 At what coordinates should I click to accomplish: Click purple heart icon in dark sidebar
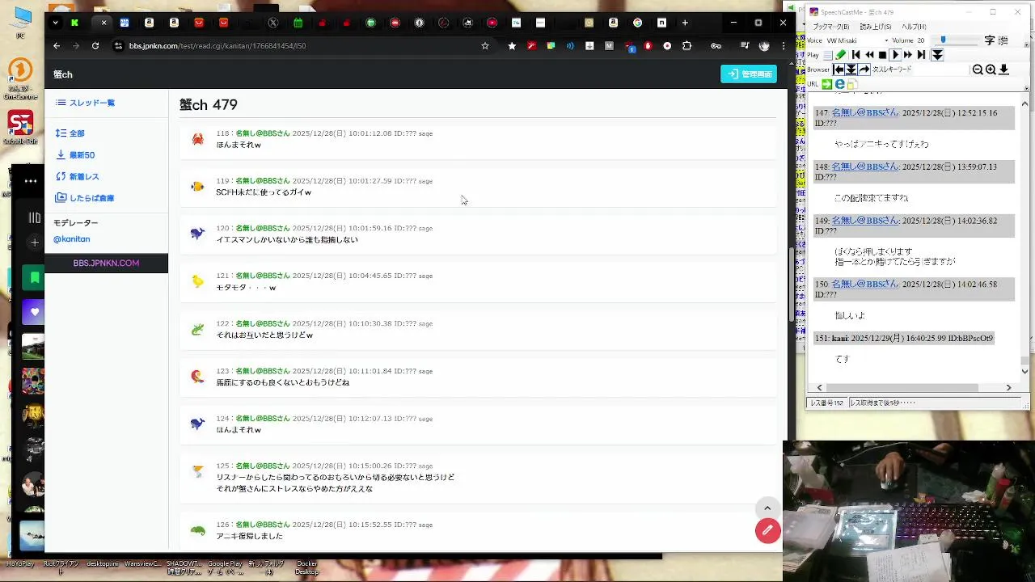(x=35, y=311)
